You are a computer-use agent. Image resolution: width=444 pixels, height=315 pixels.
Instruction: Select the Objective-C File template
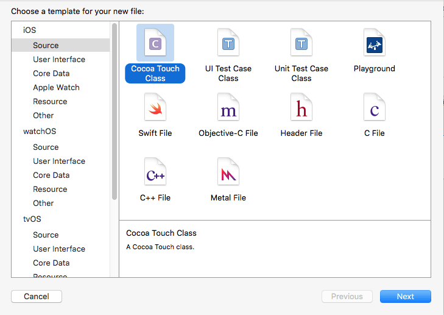tap(228, 107)
